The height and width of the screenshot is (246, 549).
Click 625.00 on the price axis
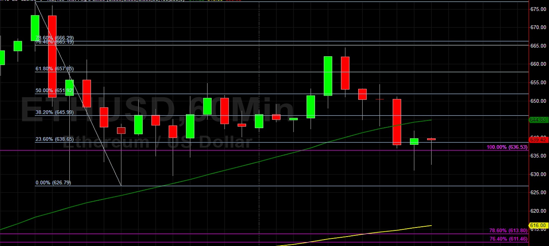tap(538, 193)
